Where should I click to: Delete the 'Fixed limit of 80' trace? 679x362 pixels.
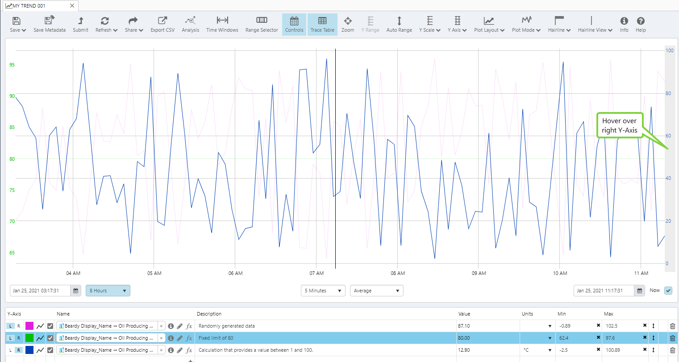coord(672,338)
